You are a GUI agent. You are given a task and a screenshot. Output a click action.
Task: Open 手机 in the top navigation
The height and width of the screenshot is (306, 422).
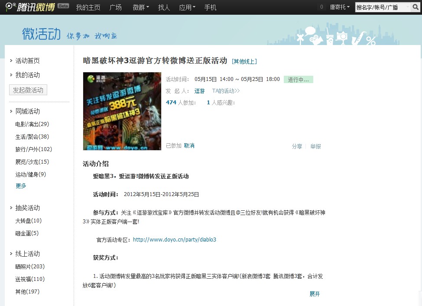[210, 7]
